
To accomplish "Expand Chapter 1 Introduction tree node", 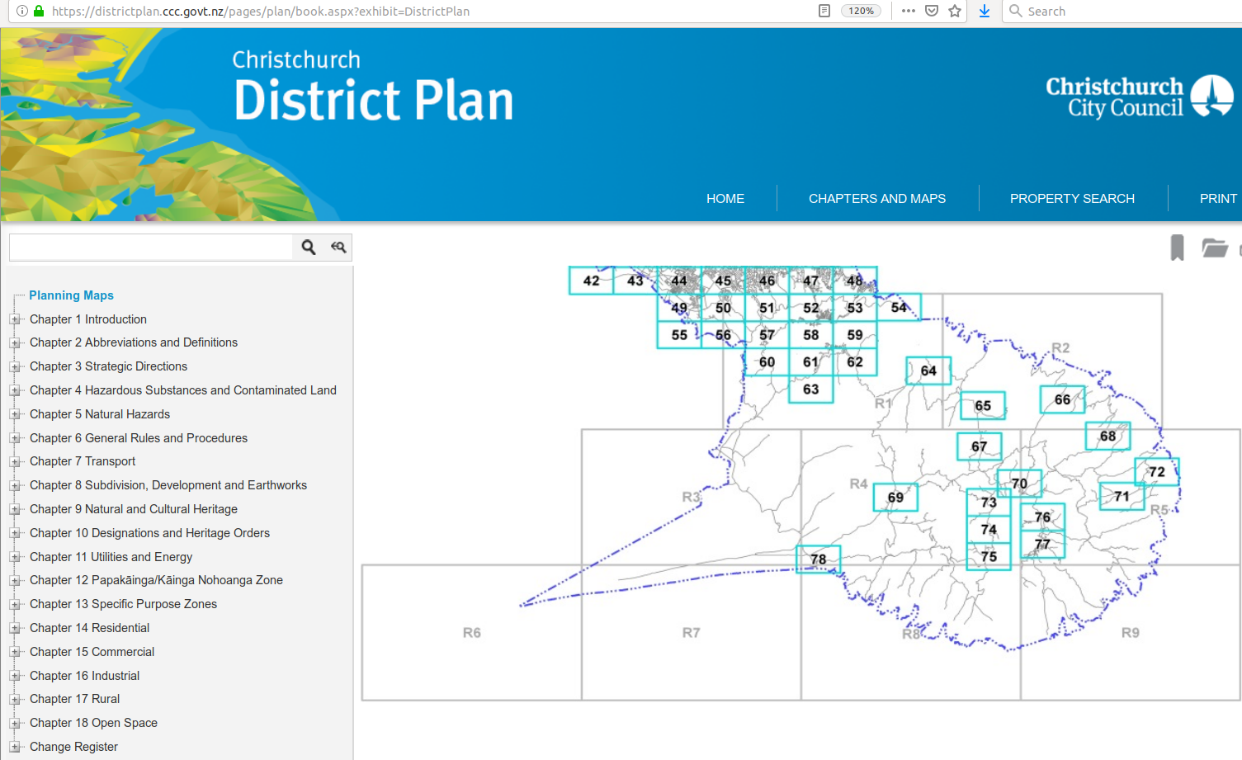I will [15, 319].
